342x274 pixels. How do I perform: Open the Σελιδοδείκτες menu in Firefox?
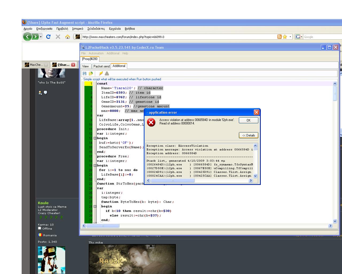click(x=96, y=29)
